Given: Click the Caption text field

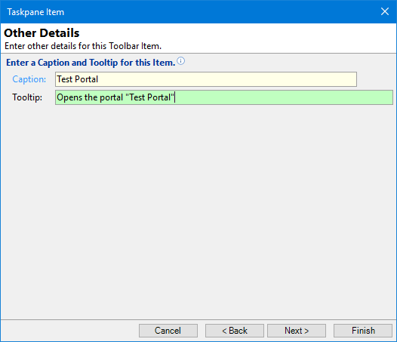Looking at the screenshot, I should coord(206,79).
